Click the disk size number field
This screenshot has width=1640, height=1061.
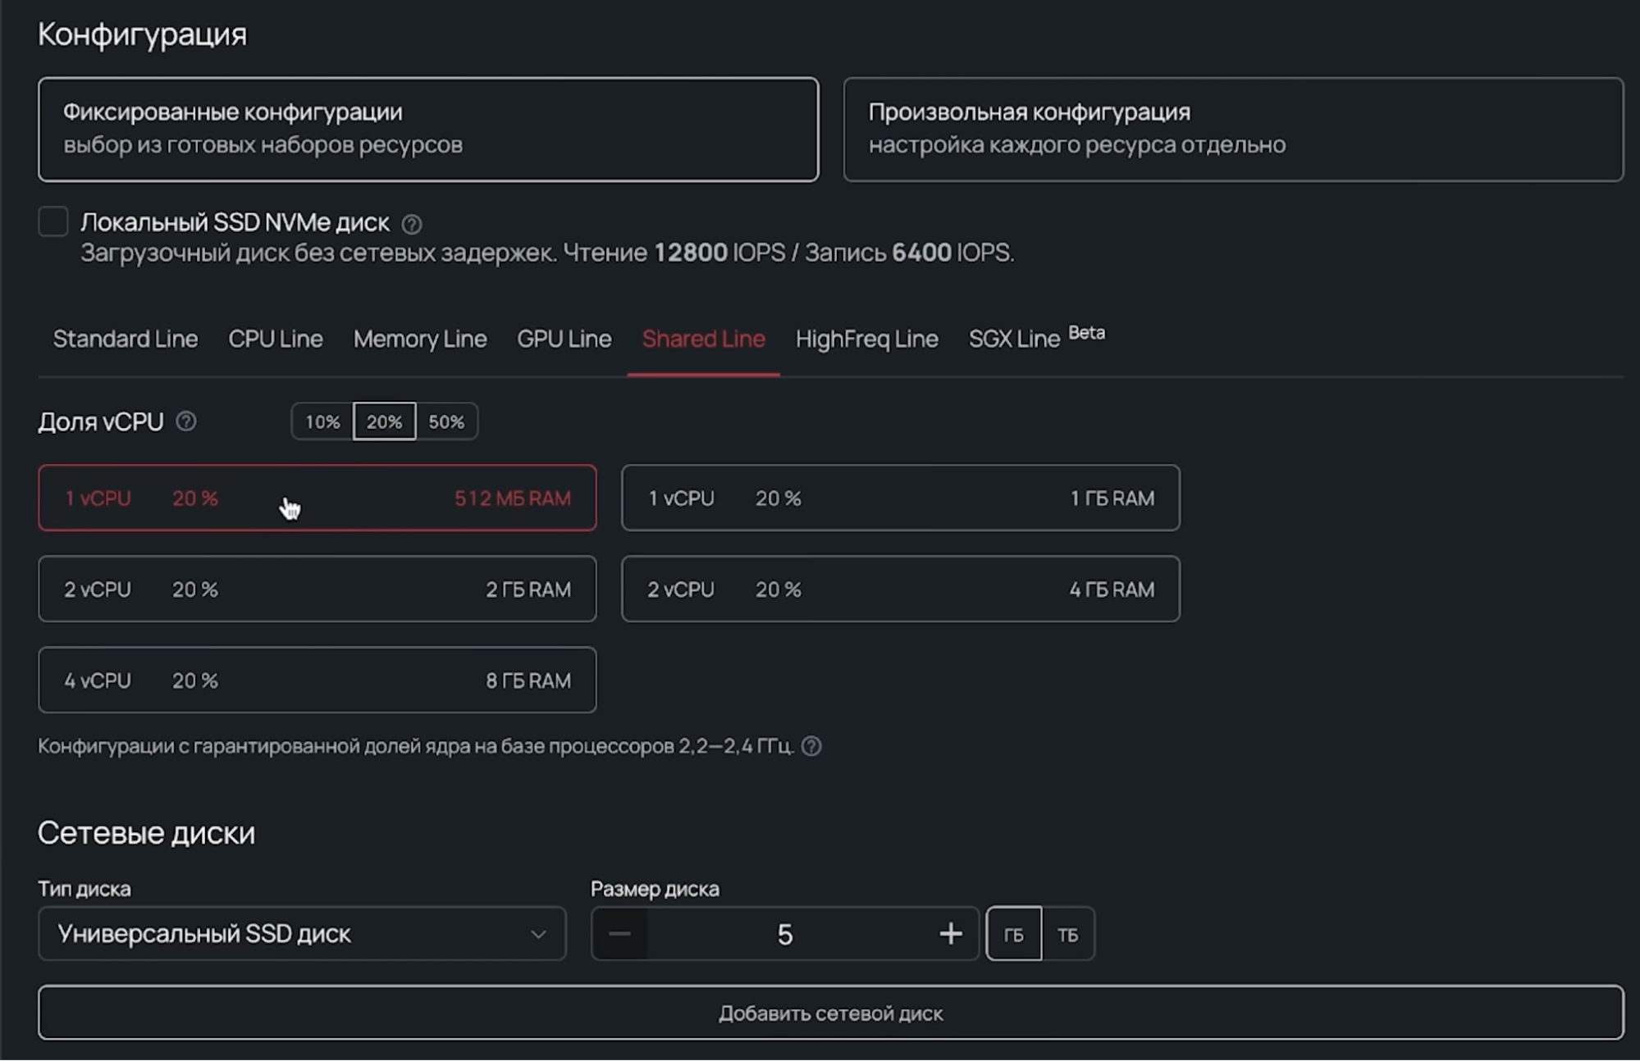(x=784, y=934)
